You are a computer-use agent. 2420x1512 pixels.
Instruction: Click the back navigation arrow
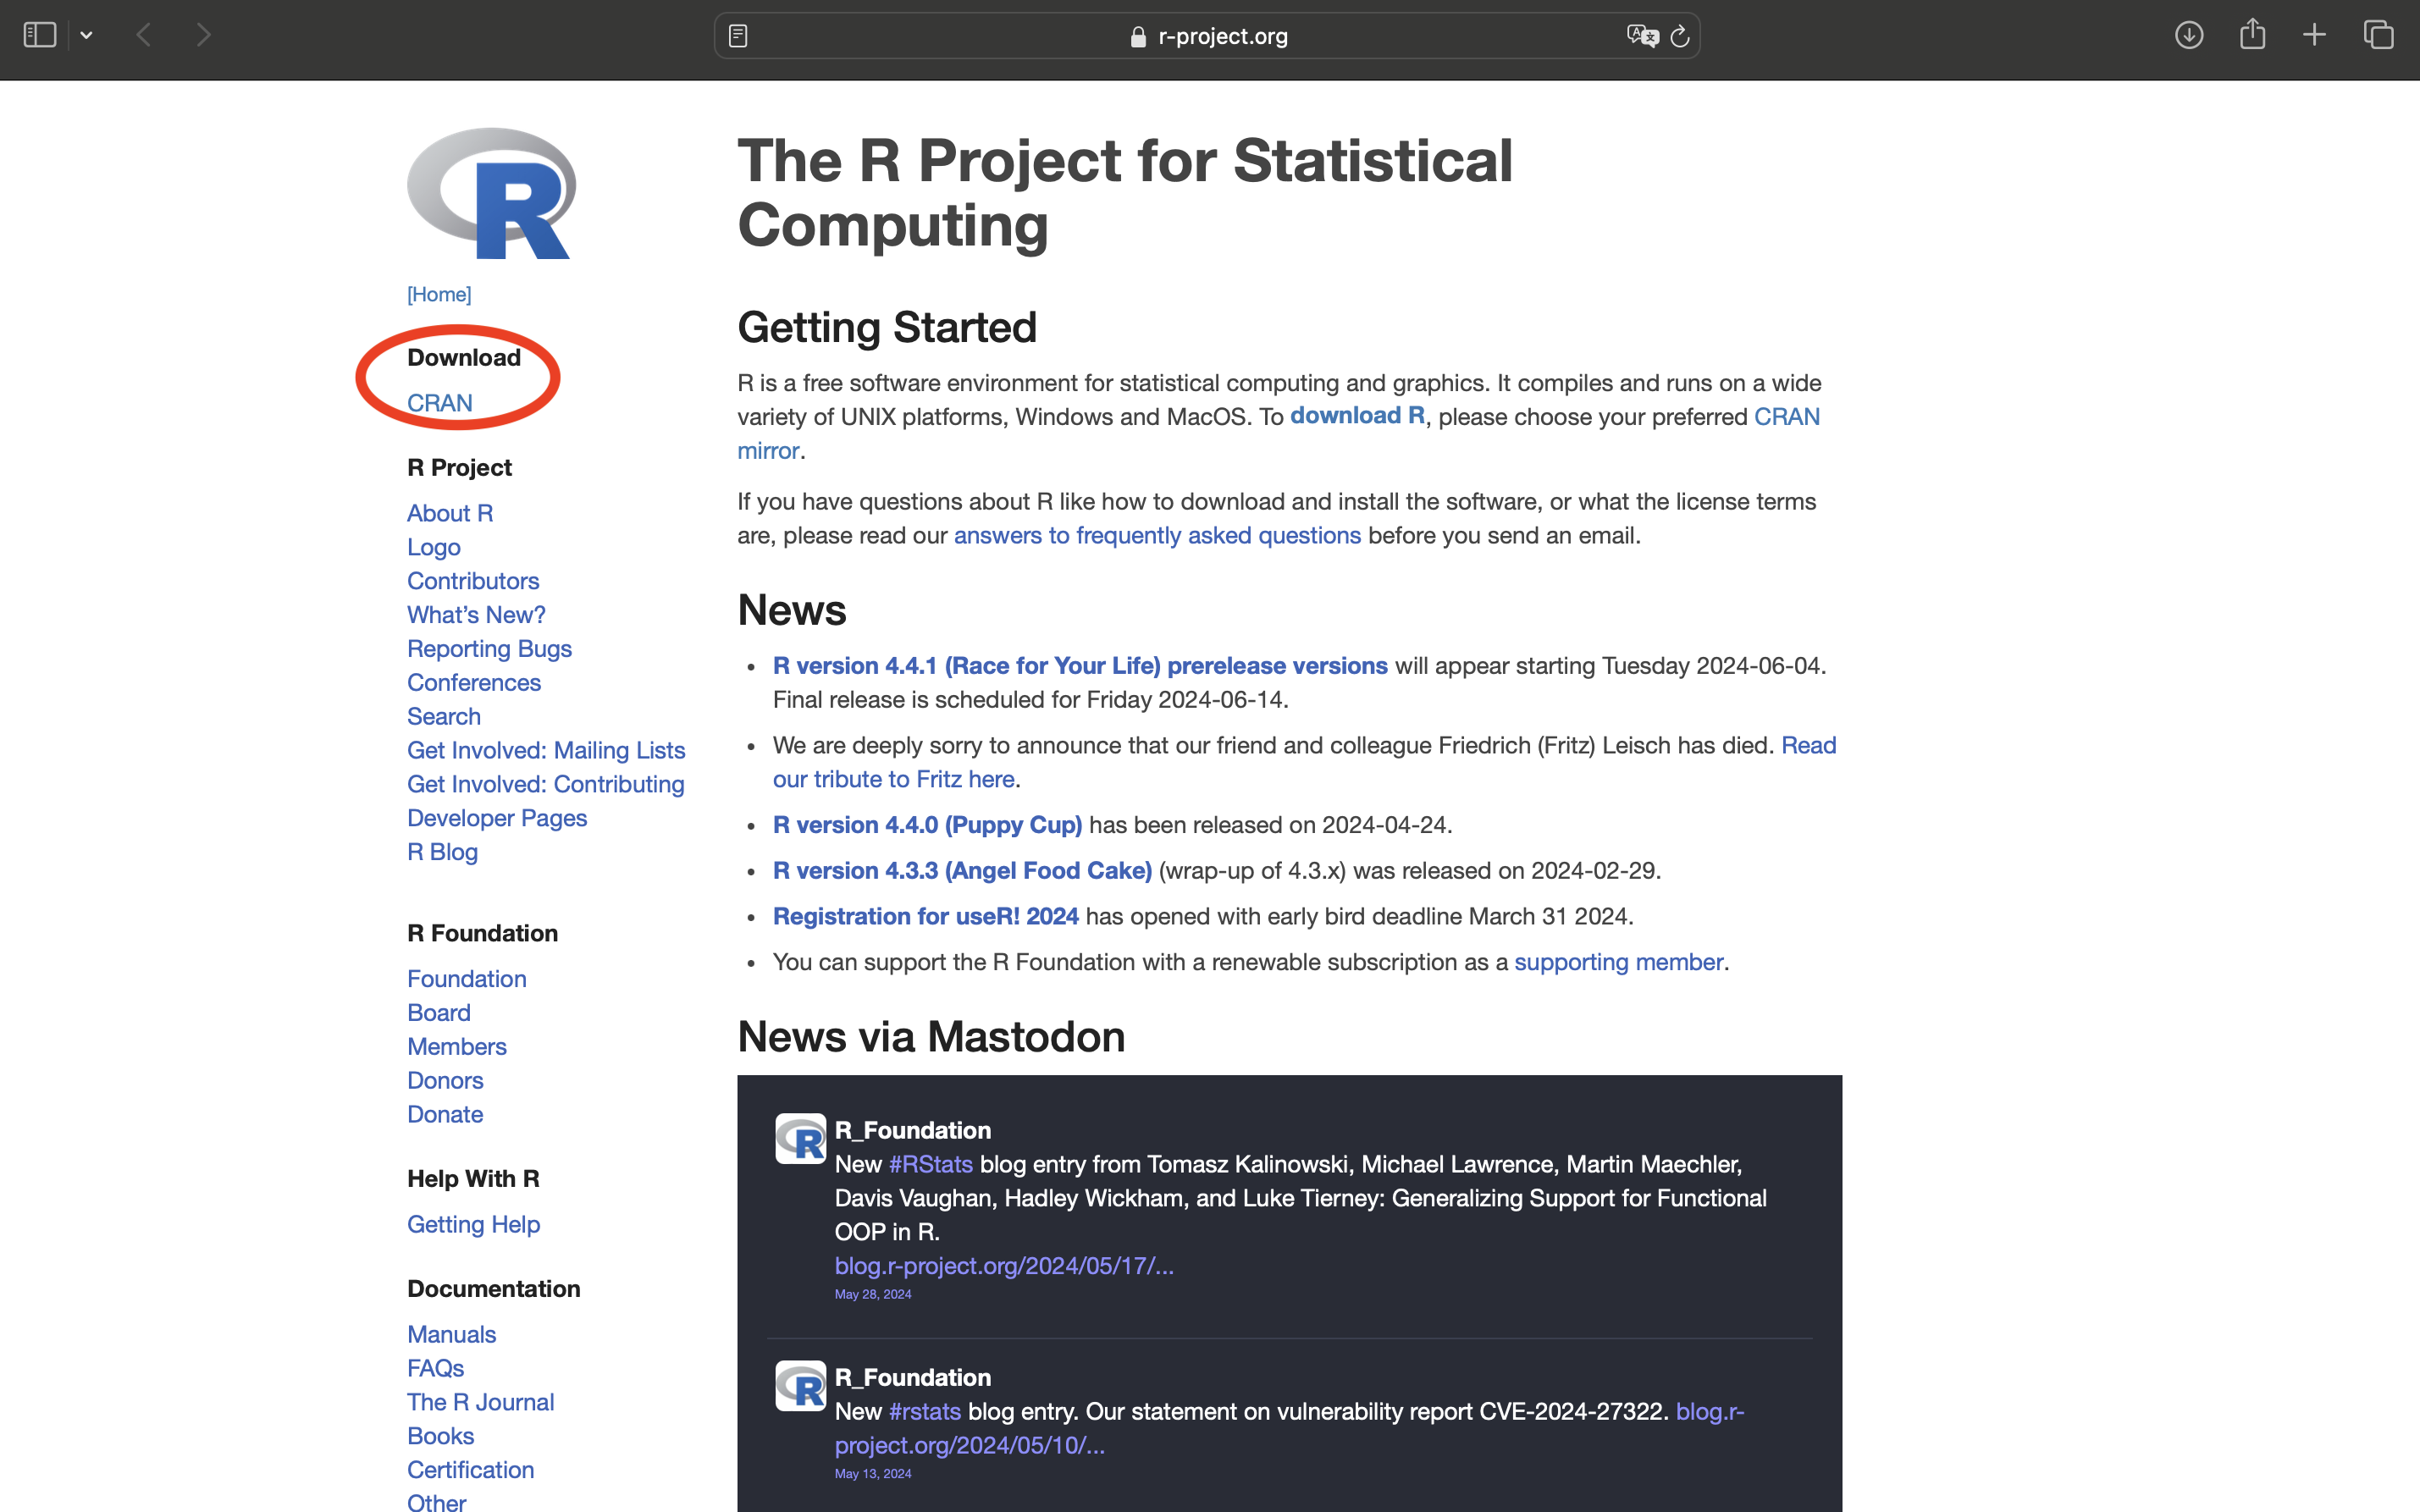(144, 35)
